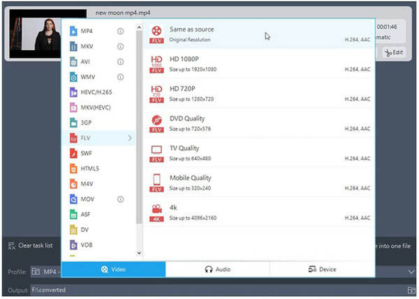Click the HD 720P FLV icon
419x299 pixels.
(156, 94)
